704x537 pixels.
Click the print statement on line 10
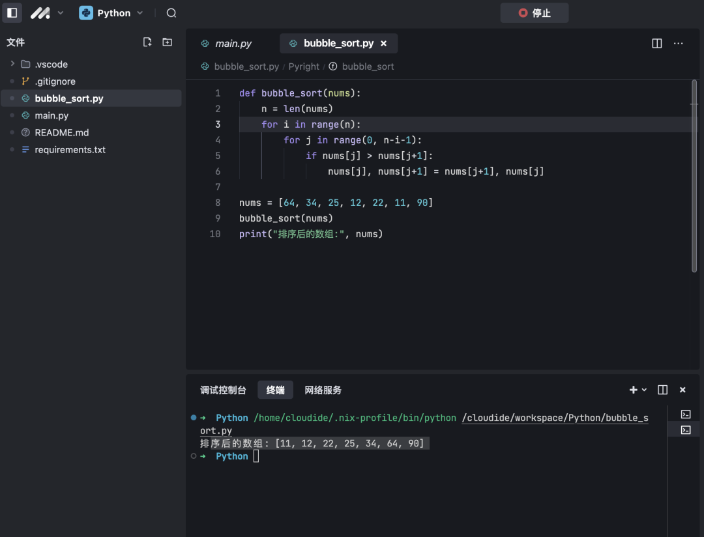311,234
